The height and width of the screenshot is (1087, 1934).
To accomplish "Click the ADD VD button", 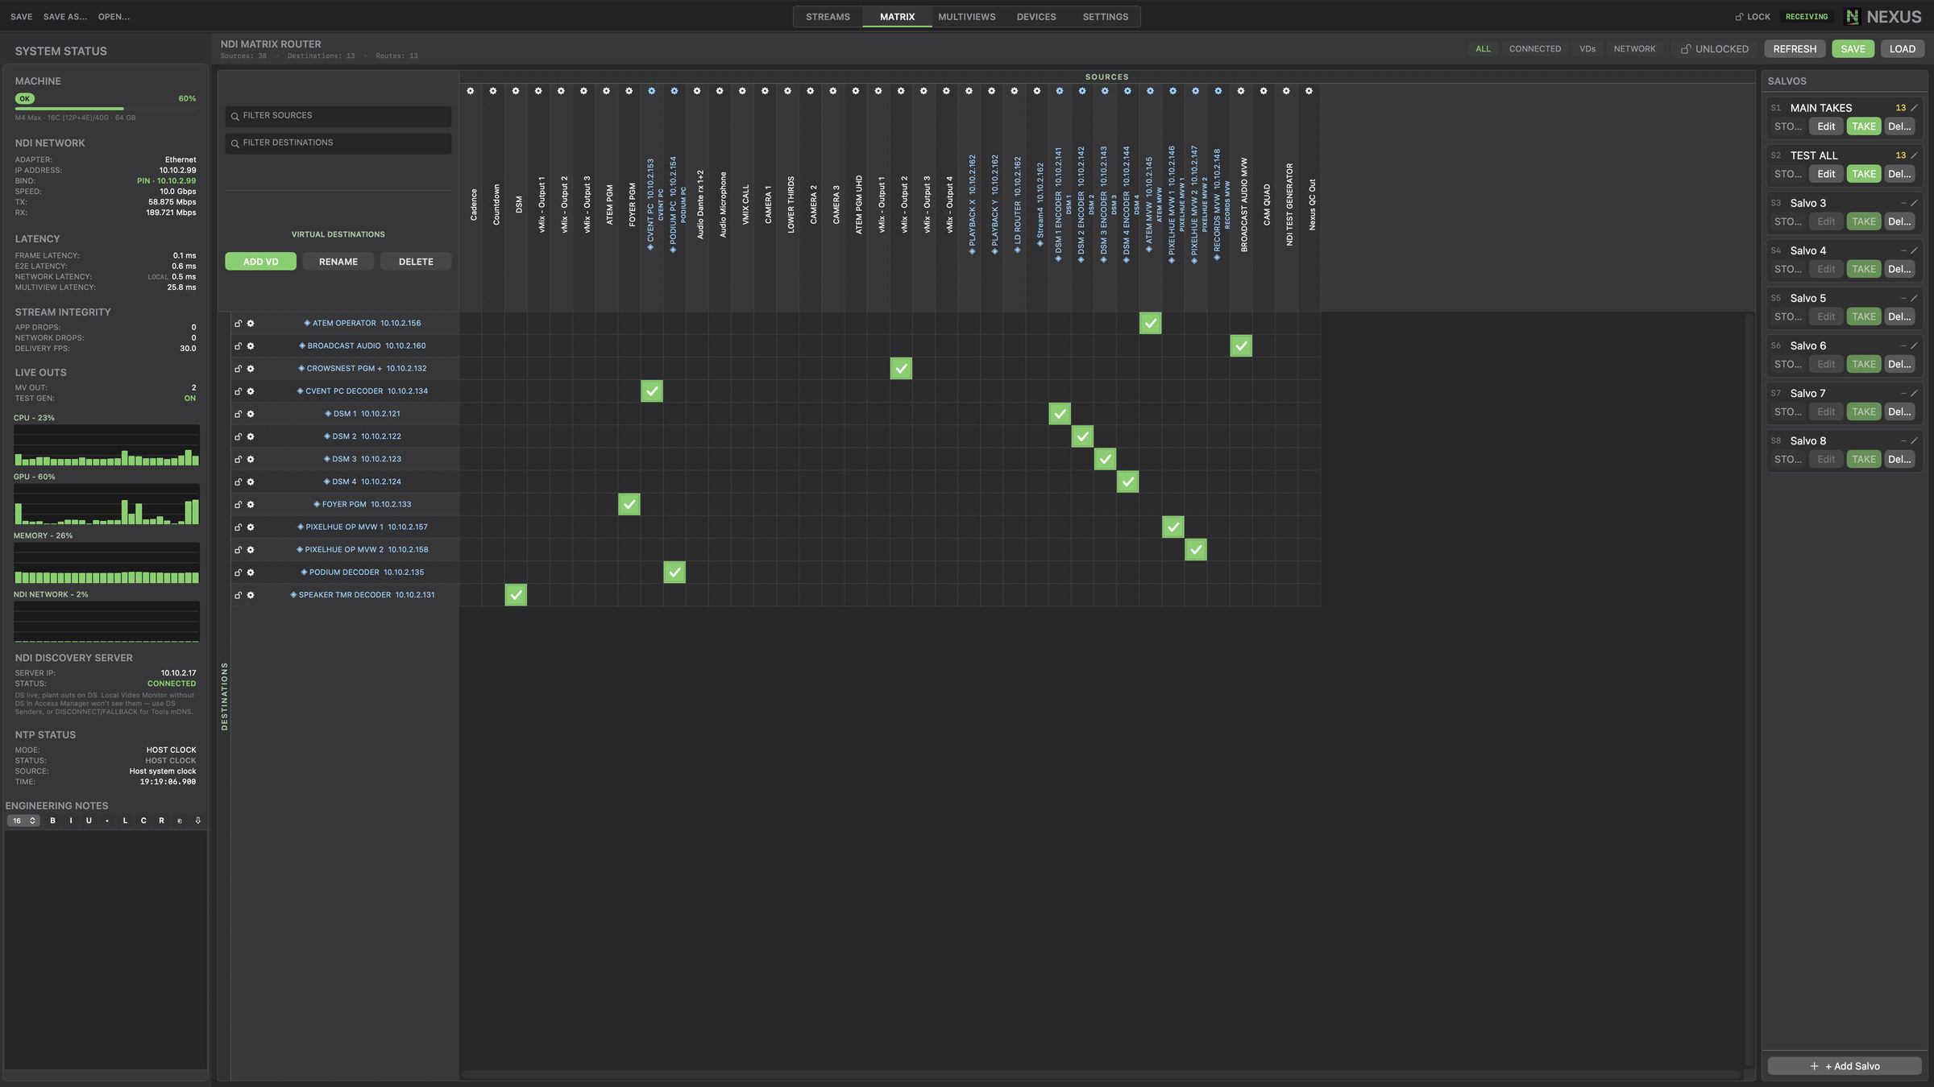I will point(260,262).
